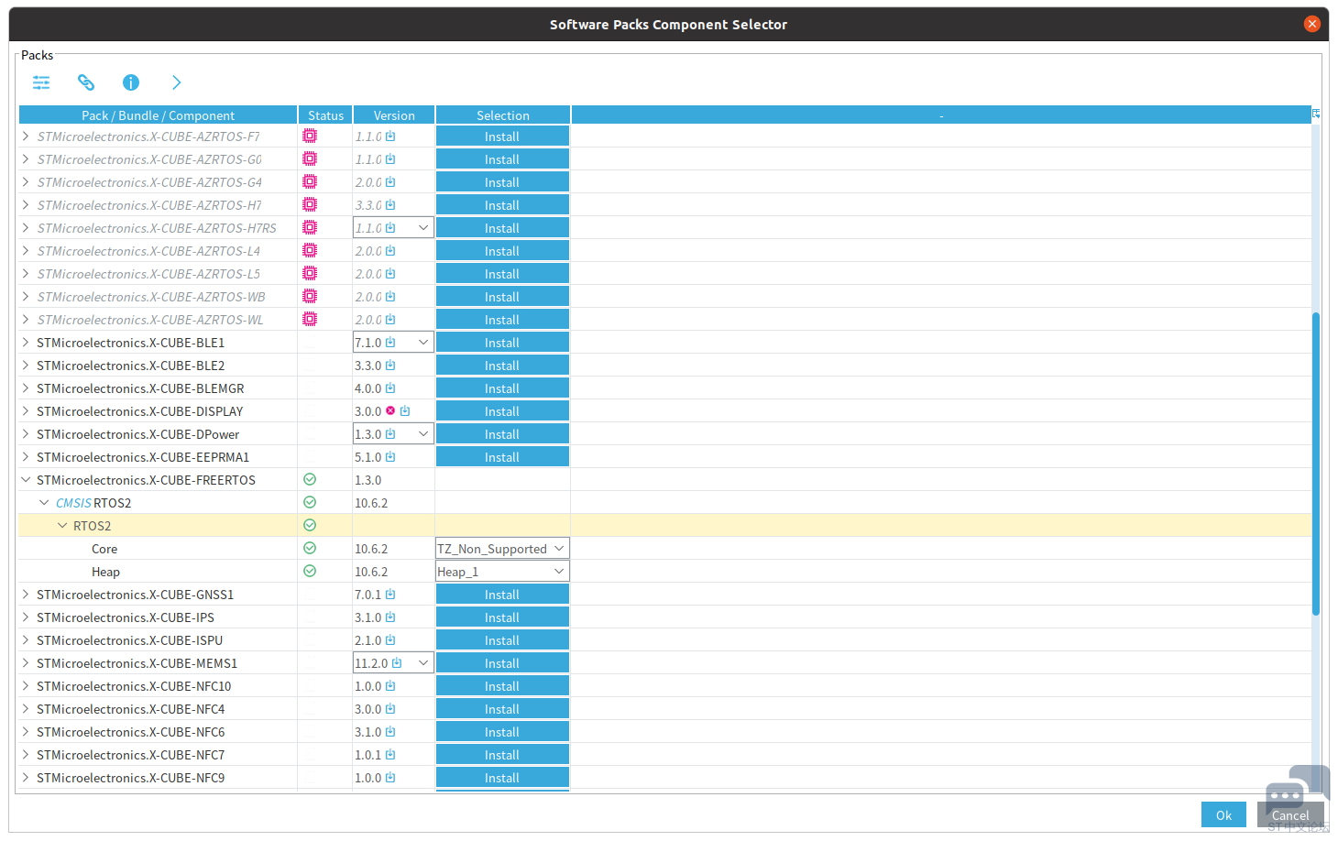This screenshot has width=1338, height=841.
Task: Open the packs filter settings icon
Action: (41, 82)
